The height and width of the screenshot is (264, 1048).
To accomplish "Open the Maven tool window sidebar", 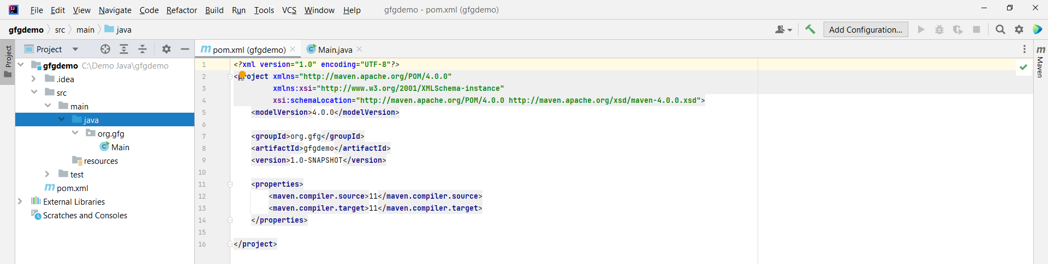I will click(x=1040, y=62).
